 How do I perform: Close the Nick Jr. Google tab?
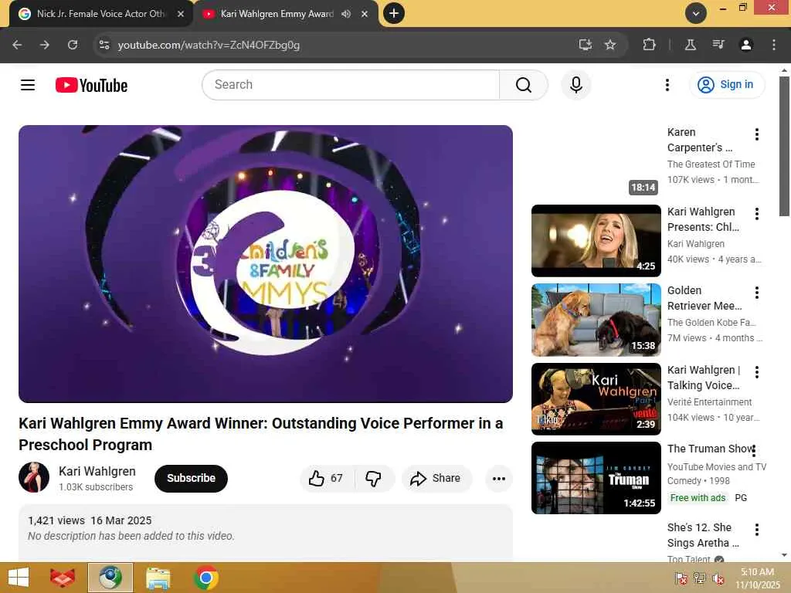click(x=181, y=14)
